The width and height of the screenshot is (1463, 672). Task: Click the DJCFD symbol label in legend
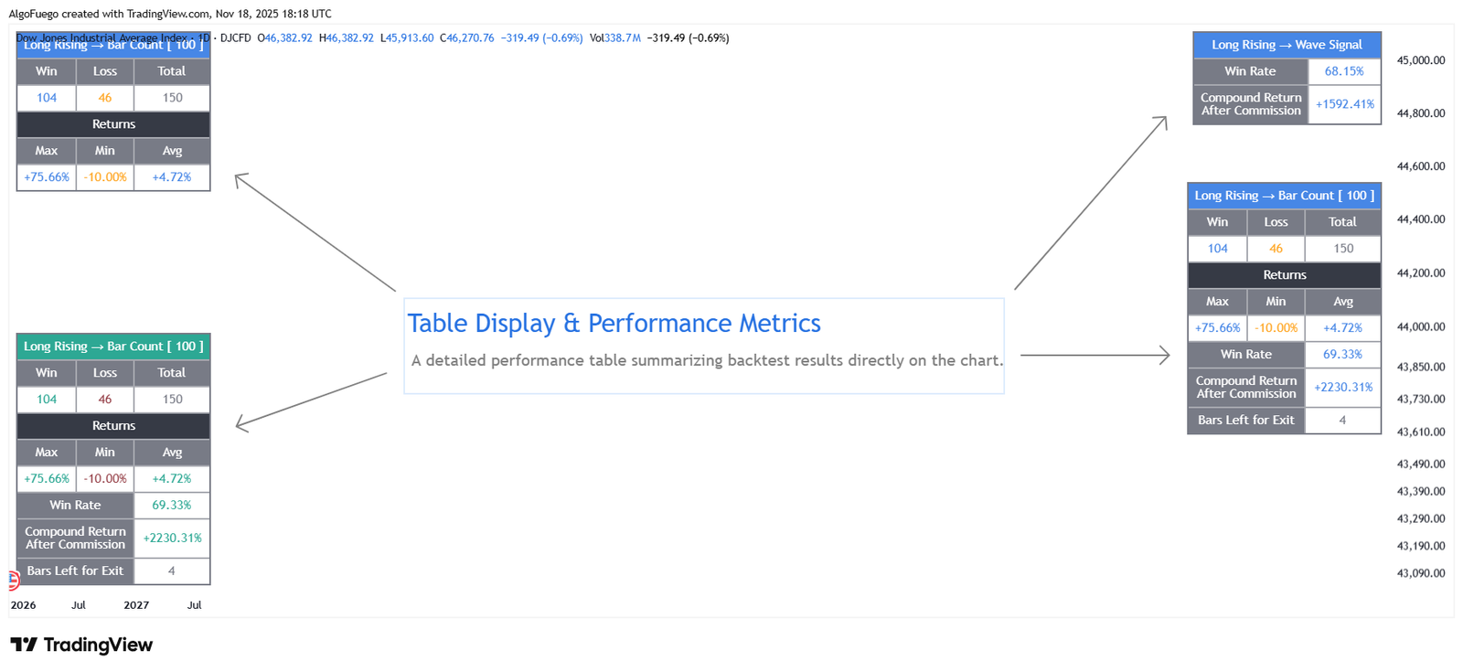(235, 38)
